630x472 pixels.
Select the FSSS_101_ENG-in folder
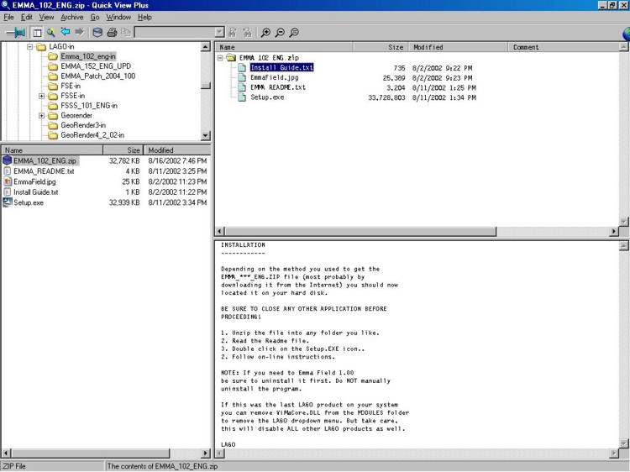coord(89,106)
